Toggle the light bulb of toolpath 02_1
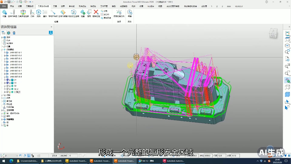The height and width of the screenshot is (164, 291). click(10, 92)
